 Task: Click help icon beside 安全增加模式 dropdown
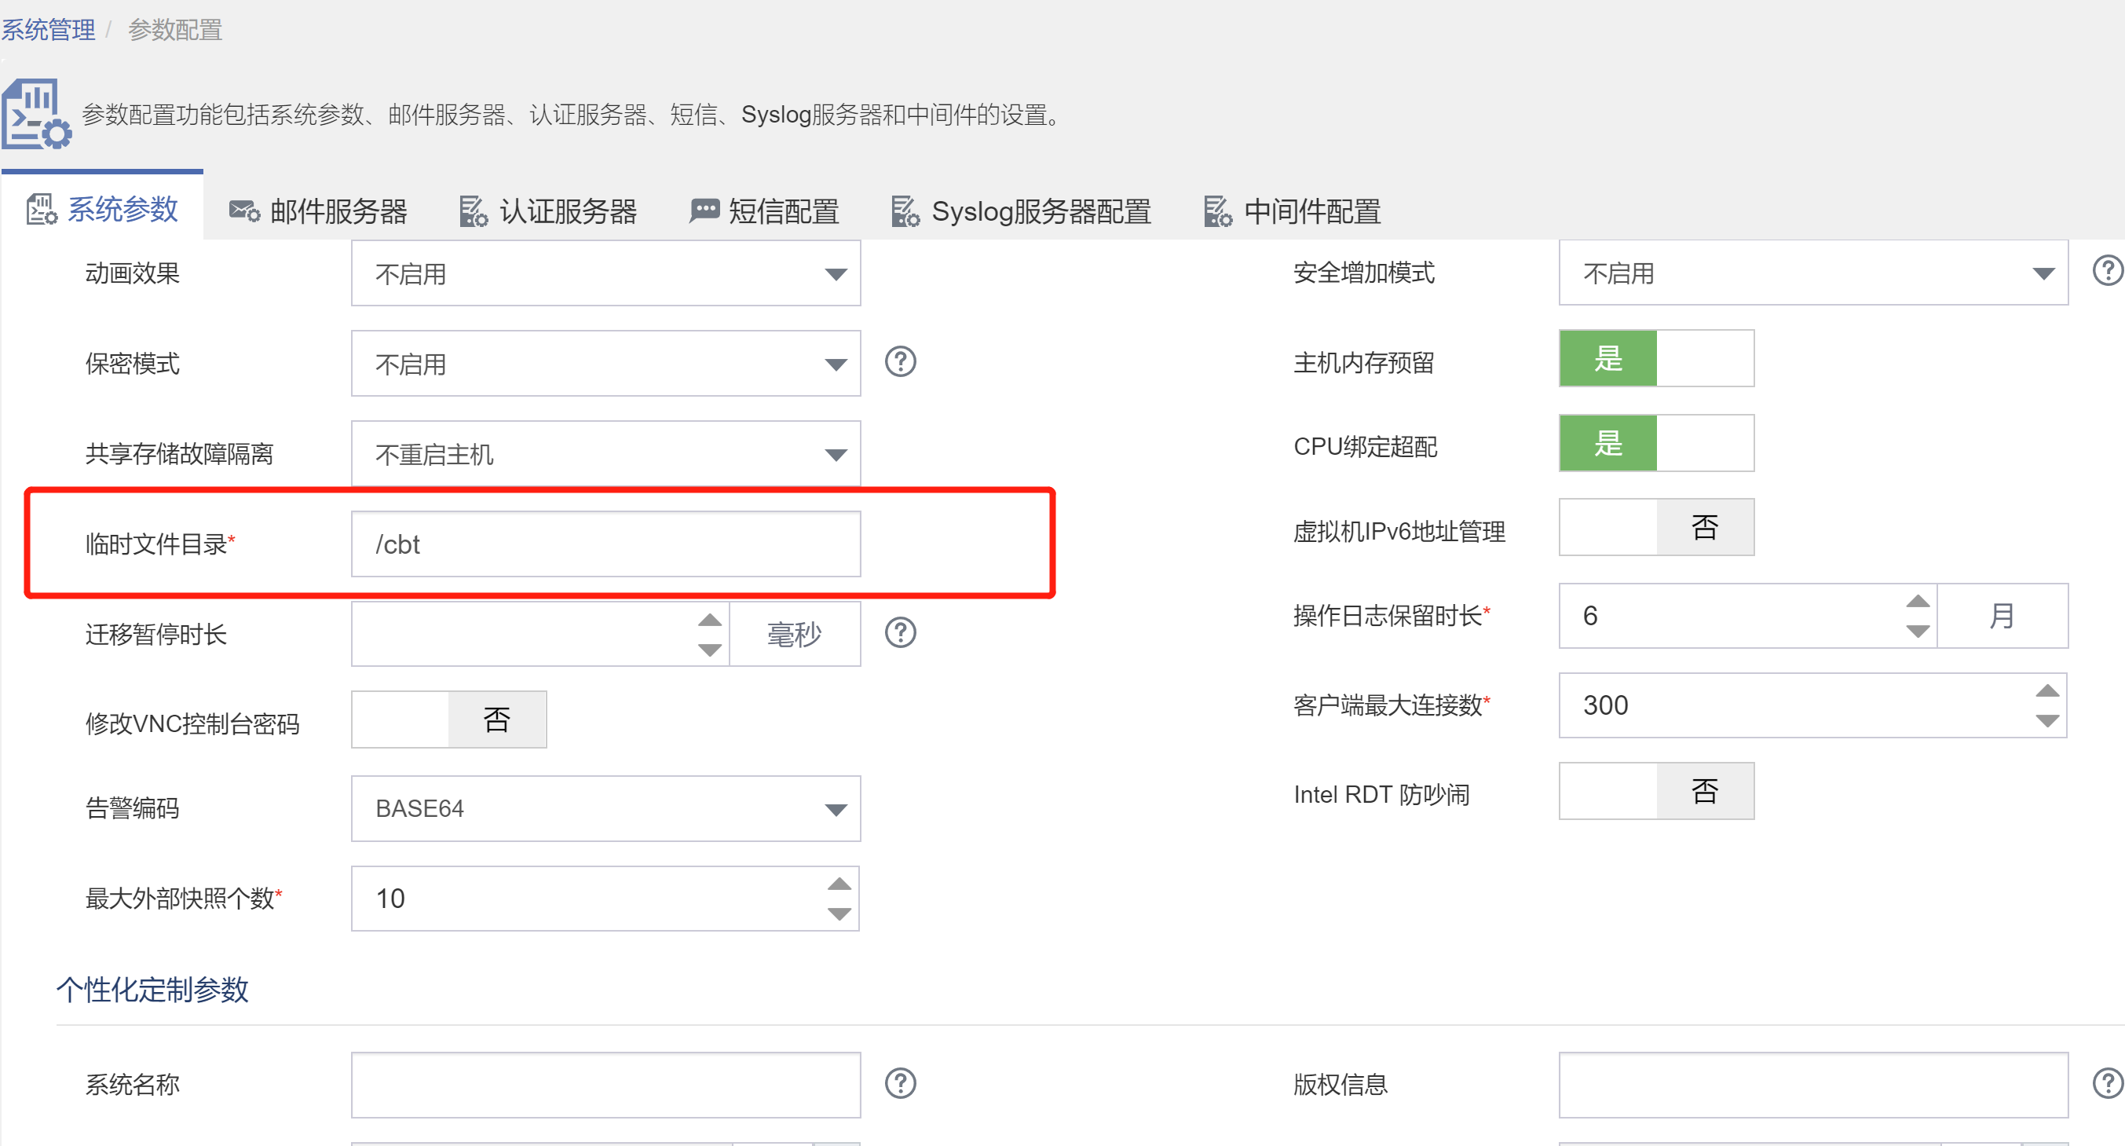tap(2107, 271)
